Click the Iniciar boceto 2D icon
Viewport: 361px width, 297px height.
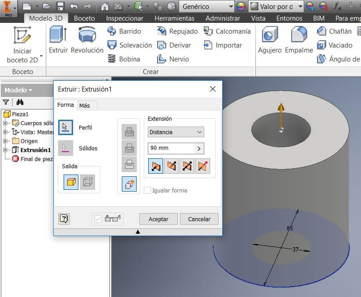[x=22, y=35]
